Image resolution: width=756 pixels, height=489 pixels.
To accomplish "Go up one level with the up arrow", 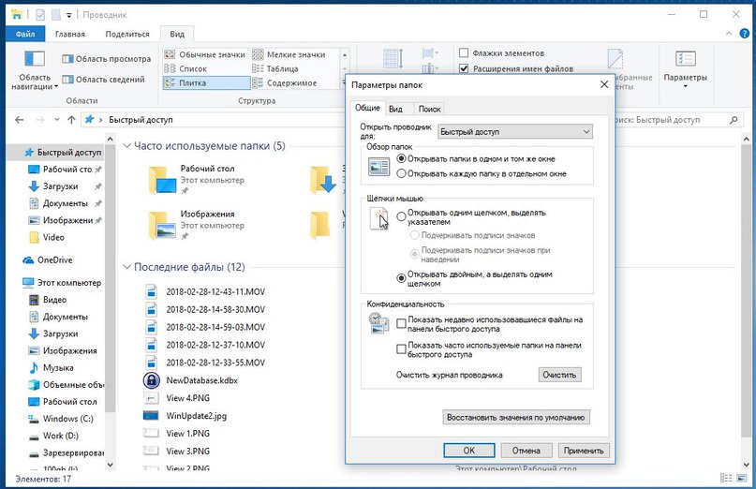I will coord(71,120).
